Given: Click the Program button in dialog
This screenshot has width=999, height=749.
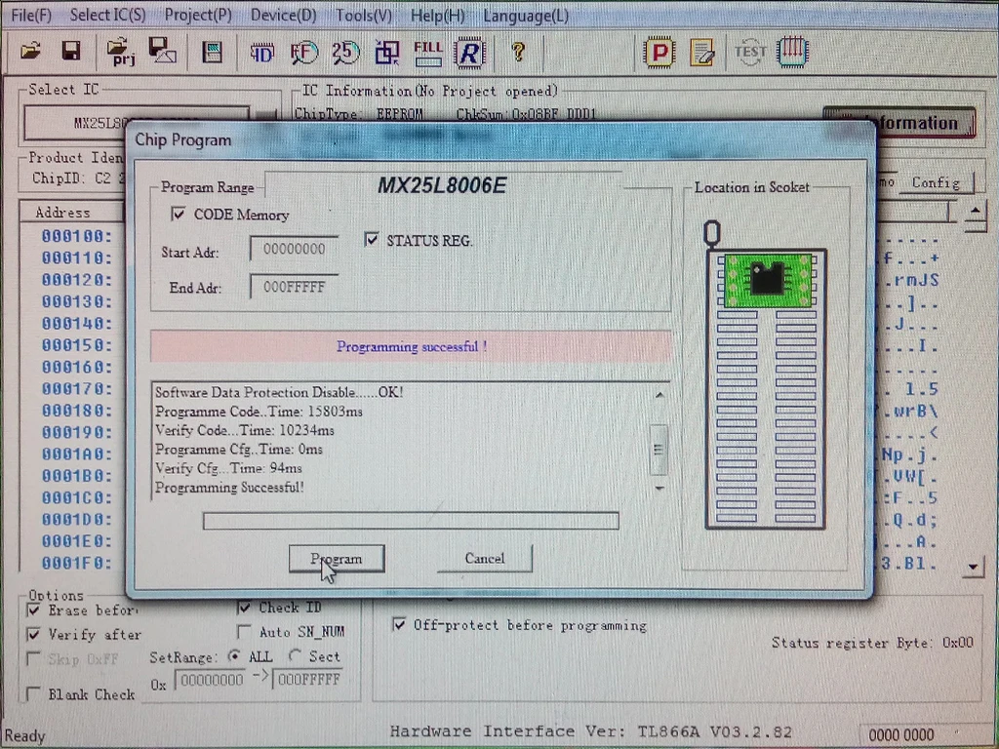Looking at the screenshot, I should point(337,559).
